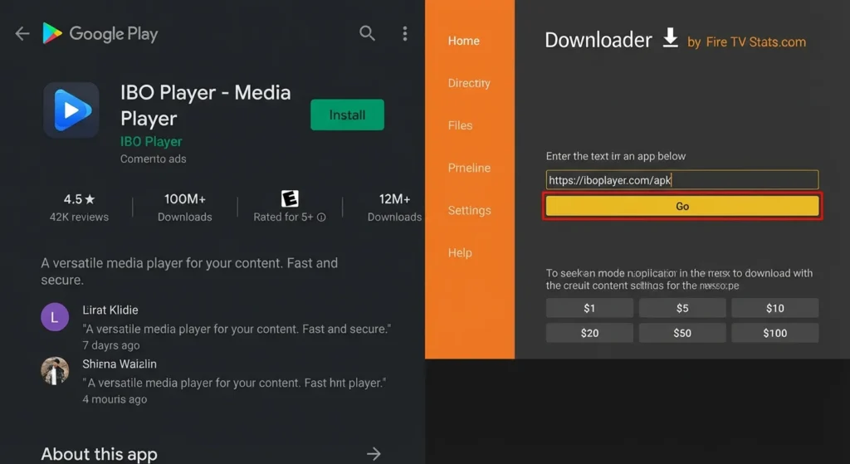Click the Rated for 5+ label

(x=284, y=217)
